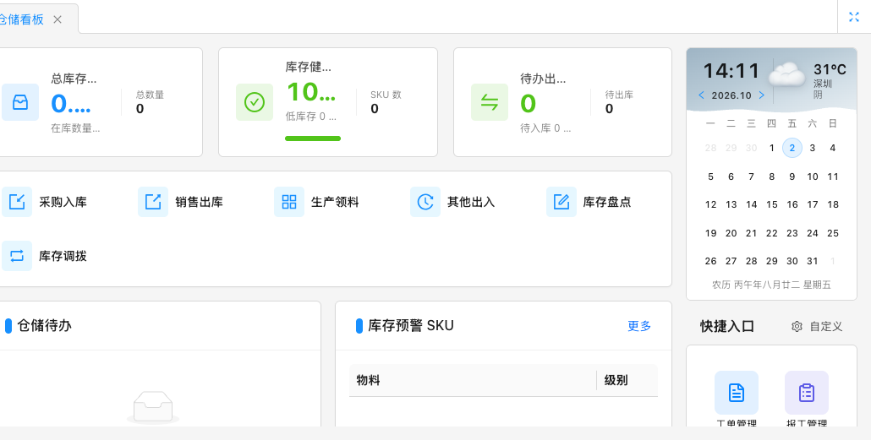
Task: Click the 14:11 clock display
Action: coord(731,71)
